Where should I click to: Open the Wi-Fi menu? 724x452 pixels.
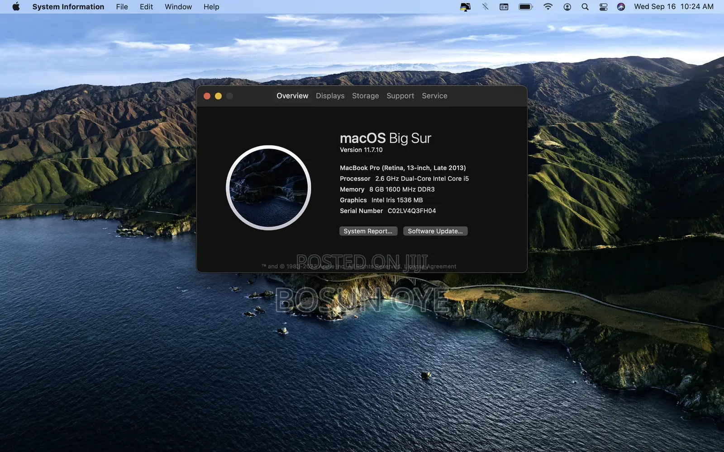(x=548, y=7)
